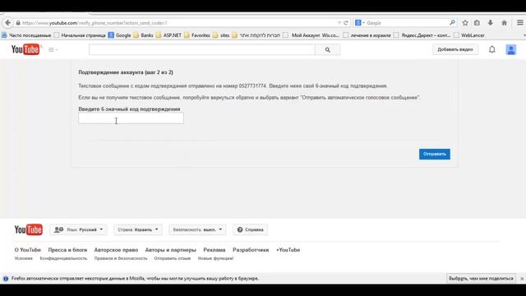Open the Banks bookmark folder
This screenshot has height=296, width=526.
tap(143, 35)
